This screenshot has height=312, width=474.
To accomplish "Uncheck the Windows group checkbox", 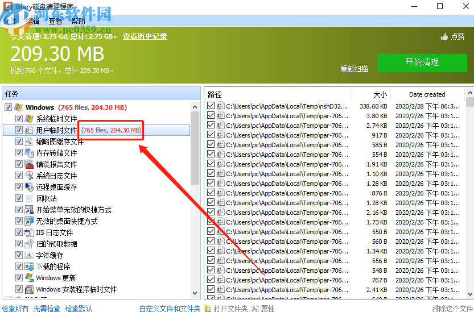I will [x=9, y=107].
